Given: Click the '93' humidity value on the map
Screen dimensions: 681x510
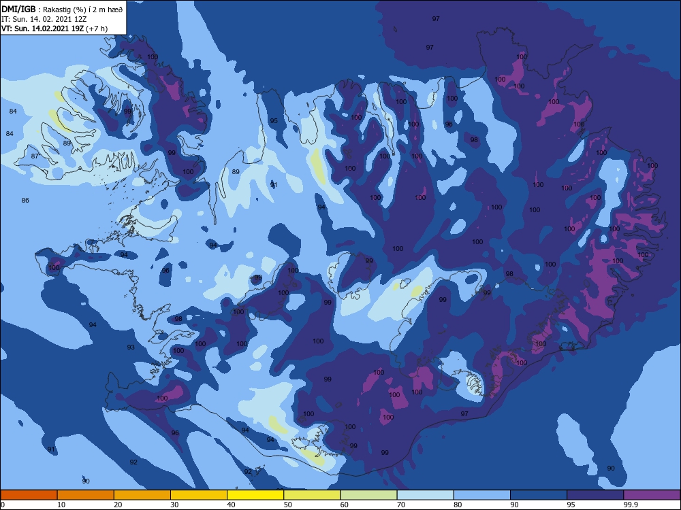Looking at the screenshot, I should (131, 347).
